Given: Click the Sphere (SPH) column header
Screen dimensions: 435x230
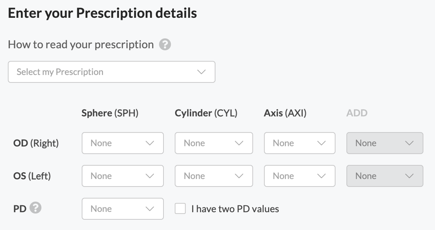Looking at the screenshot, I should [x=110, y=113].
